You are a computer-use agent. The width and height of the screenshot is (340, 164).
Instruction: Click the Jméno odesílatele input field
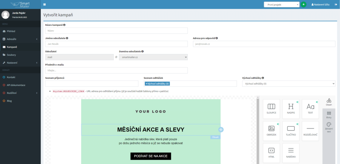click(116, 44)
